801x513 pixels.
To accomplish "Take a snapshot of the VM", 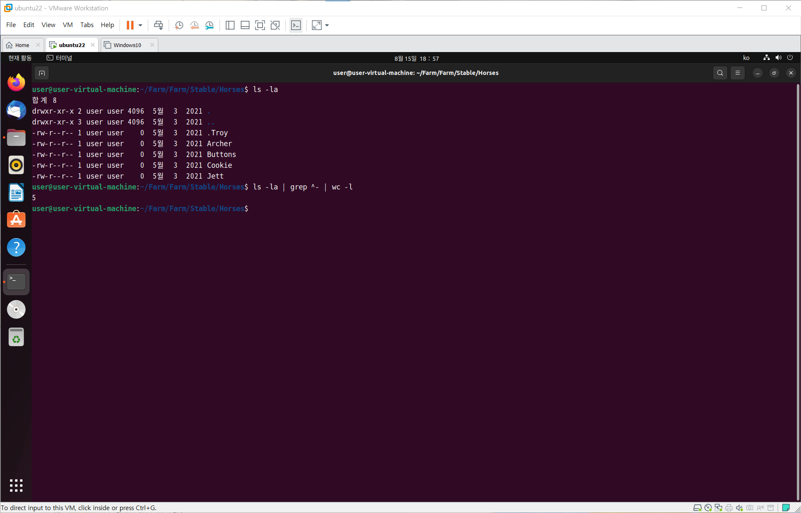I will click(x=179, y=25).
